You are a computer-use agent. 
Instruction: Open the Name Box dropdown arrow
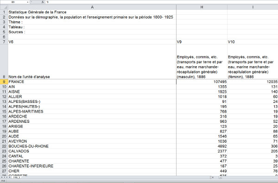(x=28, y=2)
